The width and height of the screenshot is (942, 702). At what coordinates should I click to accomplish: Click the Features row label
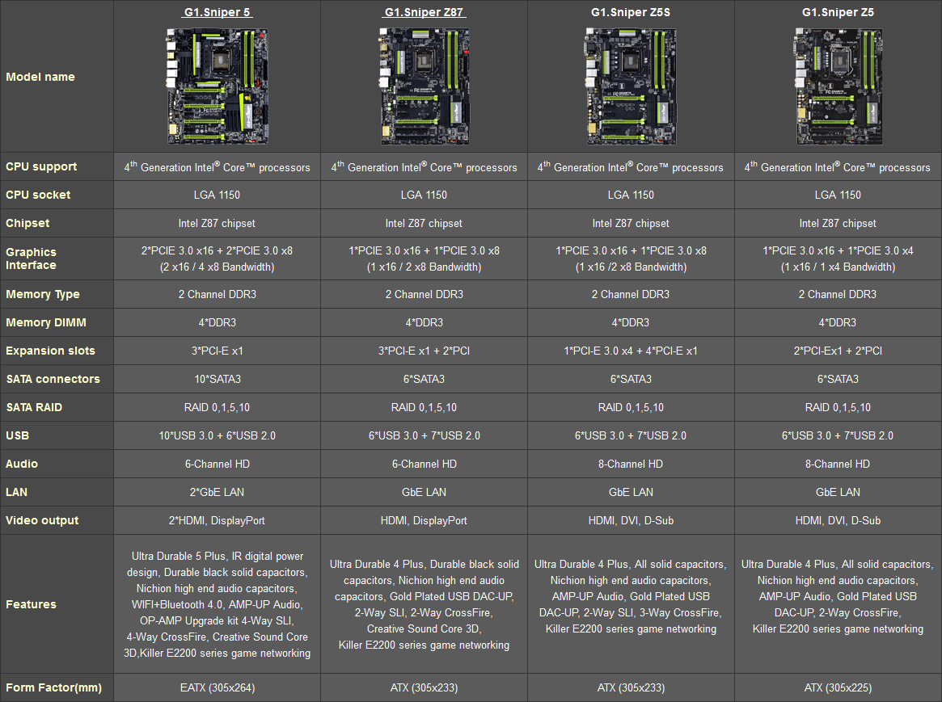point(32,604)
